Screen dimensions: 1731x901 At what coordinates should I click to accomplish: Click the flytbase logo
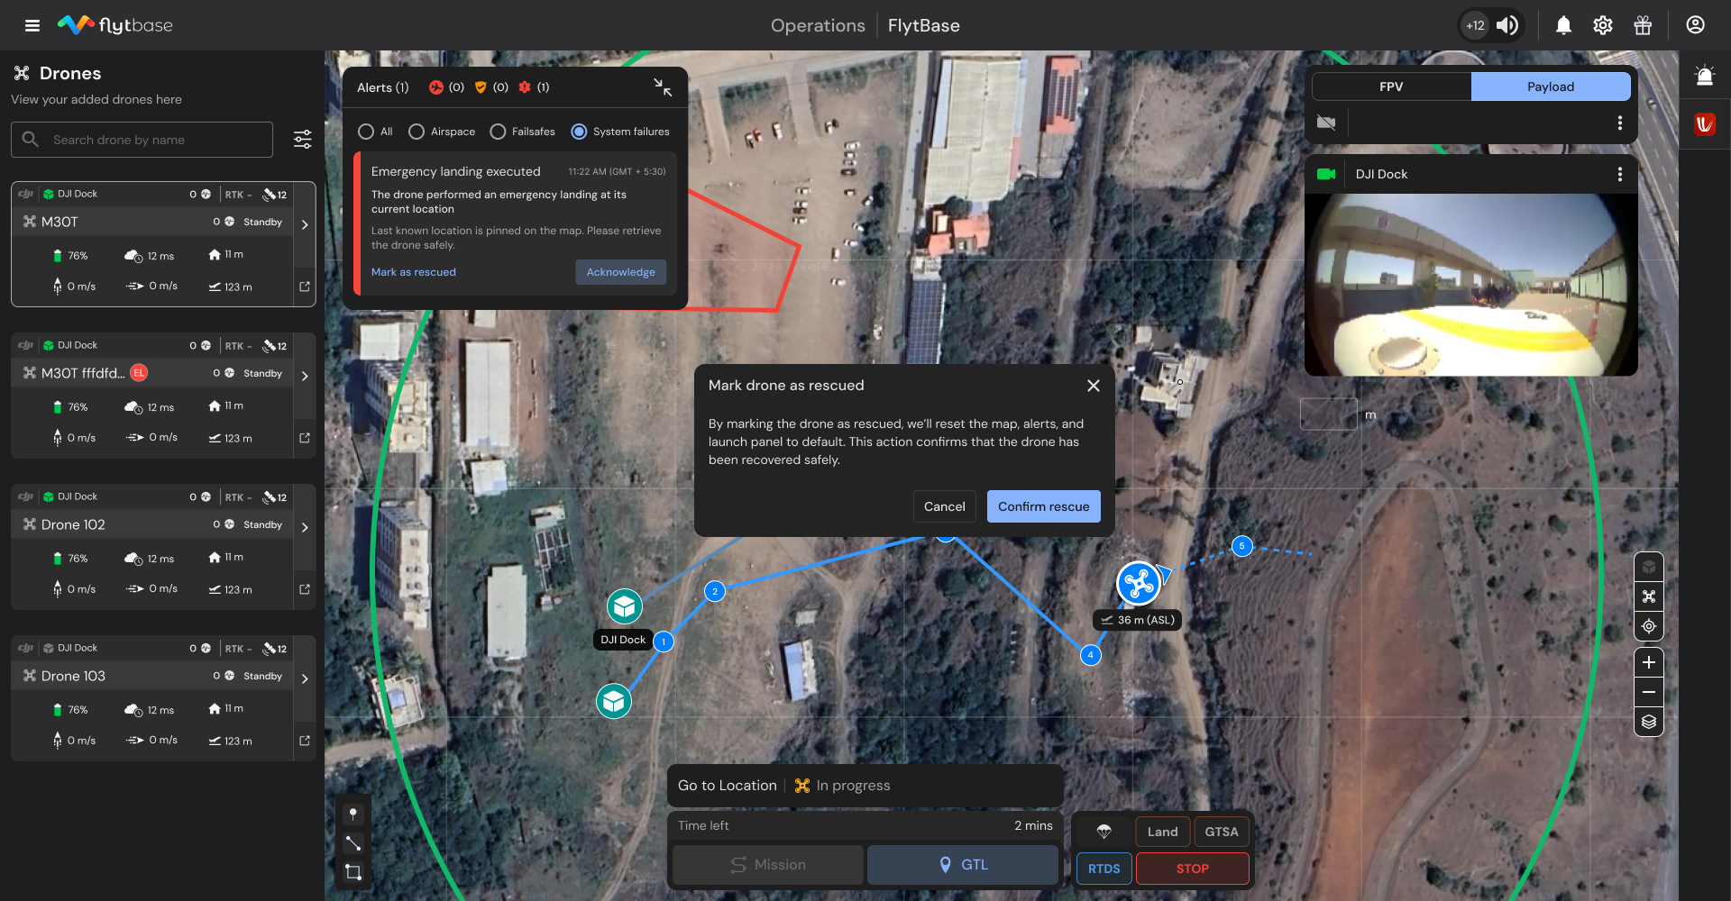[x=115, y=25]
